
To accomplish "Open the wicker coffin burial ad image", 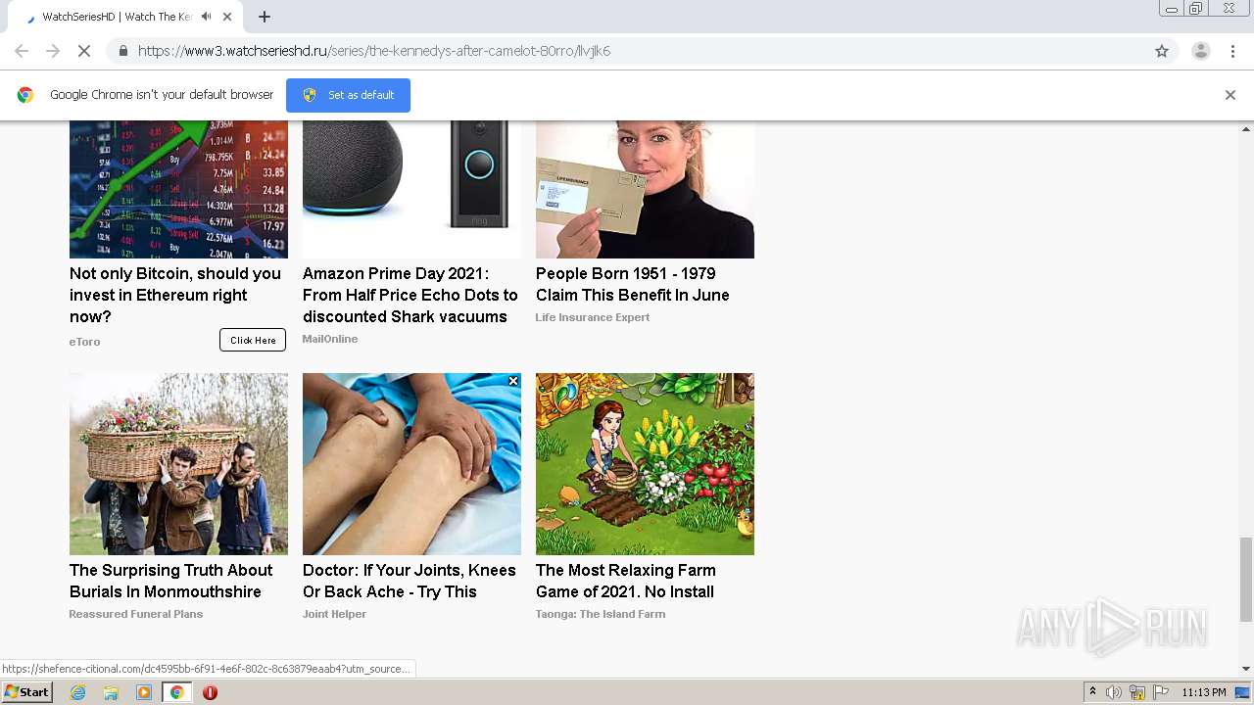I will tap(178, 464).
